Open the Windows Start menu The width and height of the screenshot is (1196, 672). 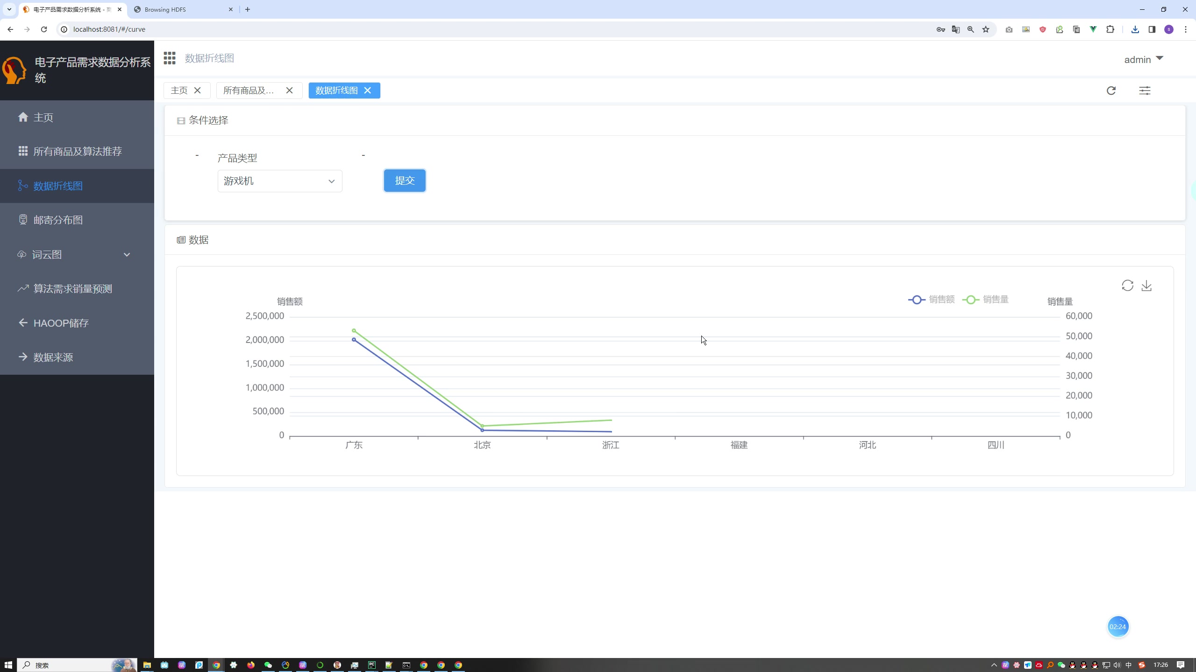click(x=8, y=665)
